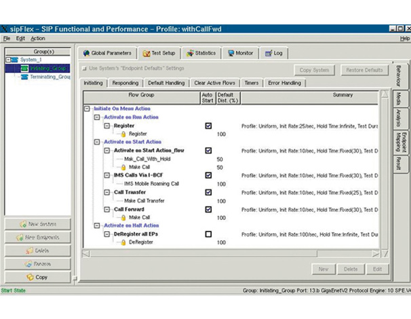Collapse the Initiate On Menu Action node
The height and width of the screenshot is (319, 411).
(x=86, y=109)
